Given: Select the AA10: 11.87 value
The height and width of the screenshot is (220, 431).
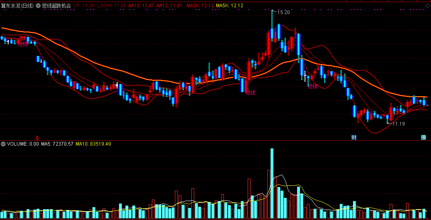Looking at the screenshot, I should (141, 6).
